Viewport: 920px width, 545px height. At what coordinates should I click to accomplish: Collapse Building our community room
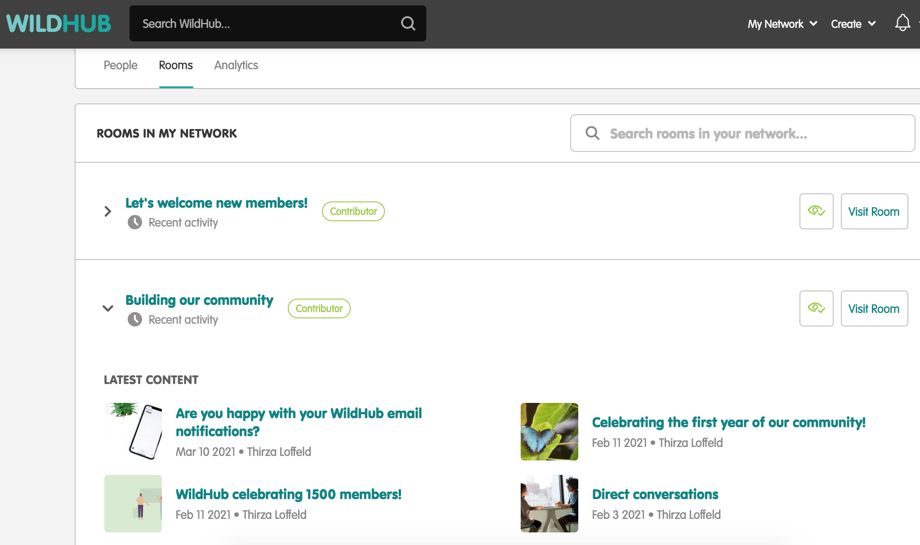(108, 308)
